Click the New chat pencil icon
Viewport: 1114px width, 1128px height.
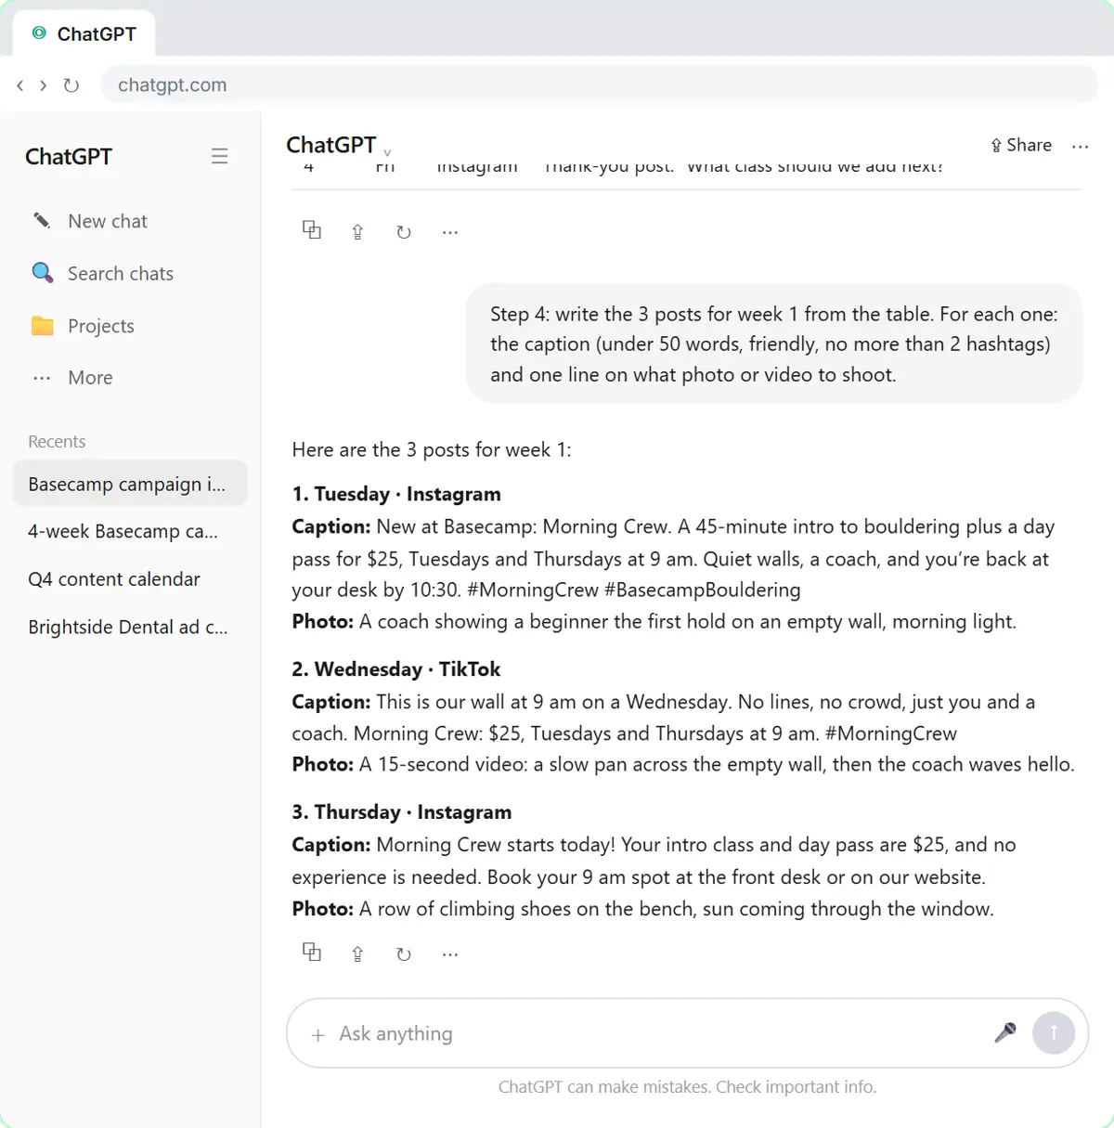42,221
